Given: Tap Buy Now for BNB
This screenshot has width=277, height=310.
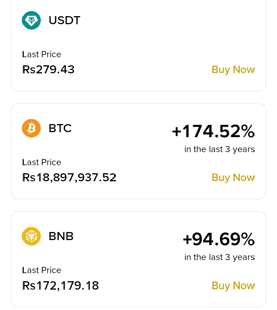Looking at the screenshot, I should (x=233, y=285).
